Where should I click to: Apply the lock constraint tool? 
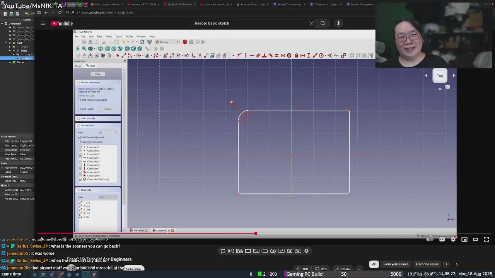point(297,56)
